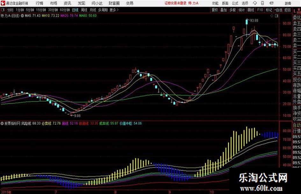Click the 标记 mark button
Image resolution: width=301 pixels, height=194 pixels.
(x=269, y=10)
